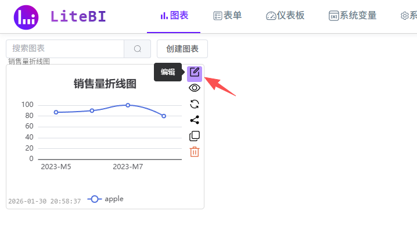The image size is (417, 243).
Task: Click the 2023-M5 axis label
Action: click(x=56, y=167)
